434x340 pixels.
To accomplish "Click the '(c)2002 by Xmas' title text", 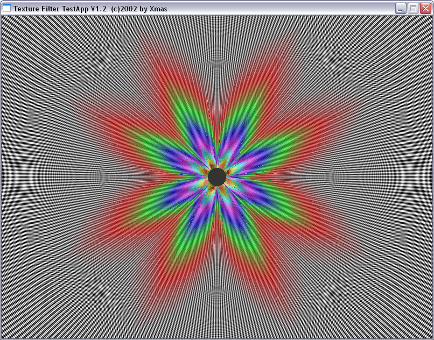I will coord(139,9).
